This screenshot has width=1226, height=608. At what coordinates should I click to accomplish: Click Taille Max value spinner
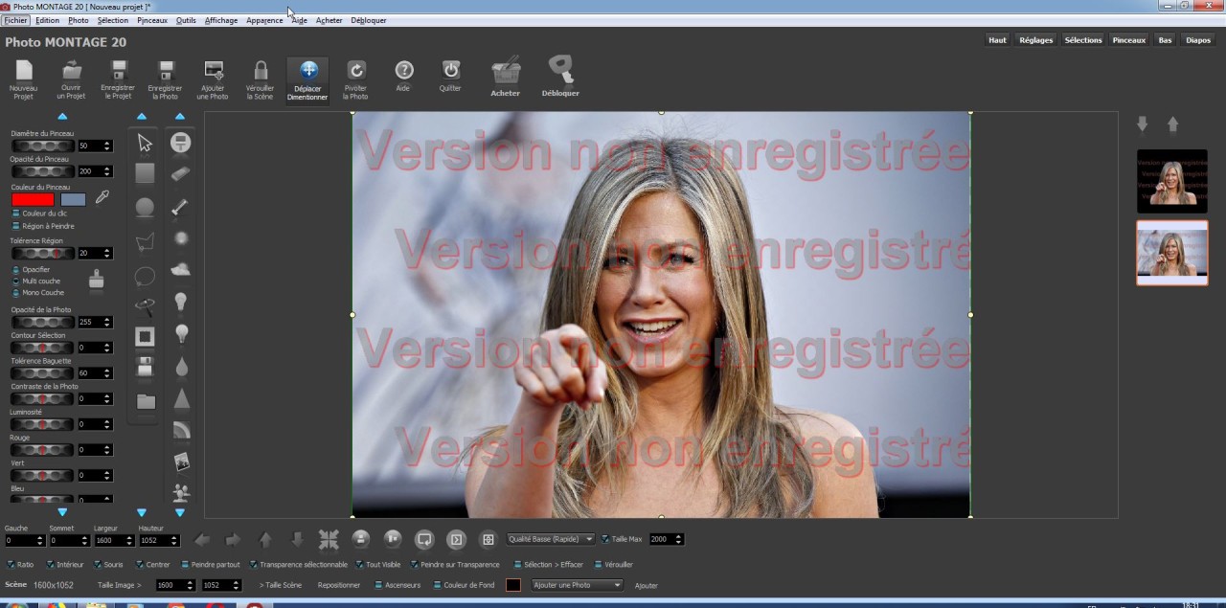pyautogui.click(x=679, y=539)
